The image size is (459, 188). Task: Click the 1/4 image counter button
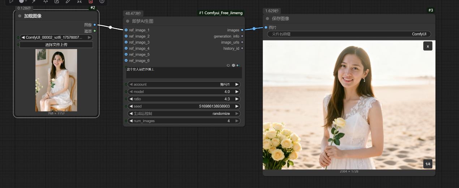(428, 164)
